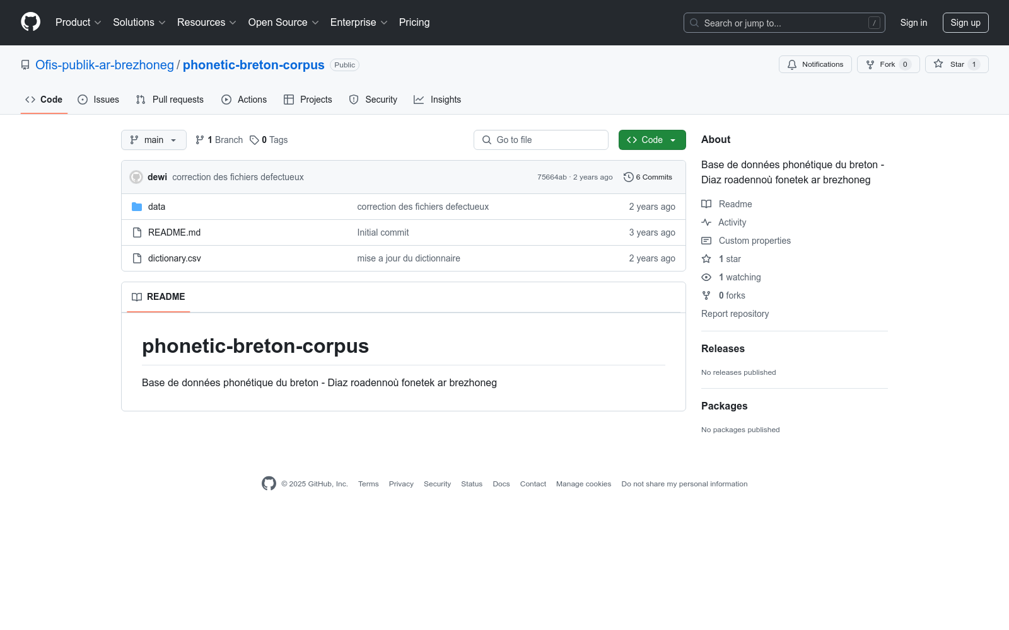Image resolution: width=1009 pixels, height=630 pixels.
Task: Select the Code tab
Action: (x=44, y=100)
